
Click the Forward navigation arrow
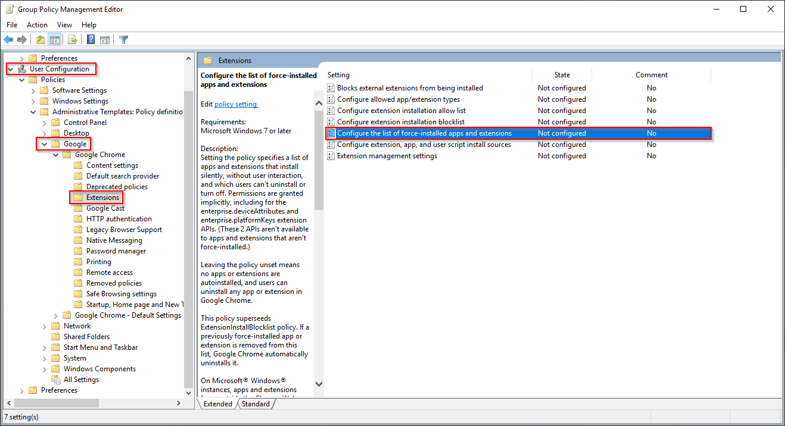click(x=22, y=39)
